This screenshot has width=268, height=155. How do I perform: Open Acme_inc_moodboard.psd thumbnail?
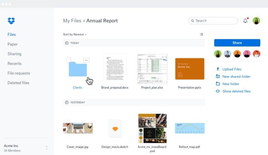pyautogui.click(x=152, y=128)
